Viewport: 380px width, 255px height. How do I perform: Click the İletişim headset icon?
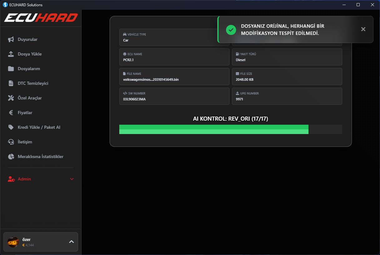click(11, 142)
